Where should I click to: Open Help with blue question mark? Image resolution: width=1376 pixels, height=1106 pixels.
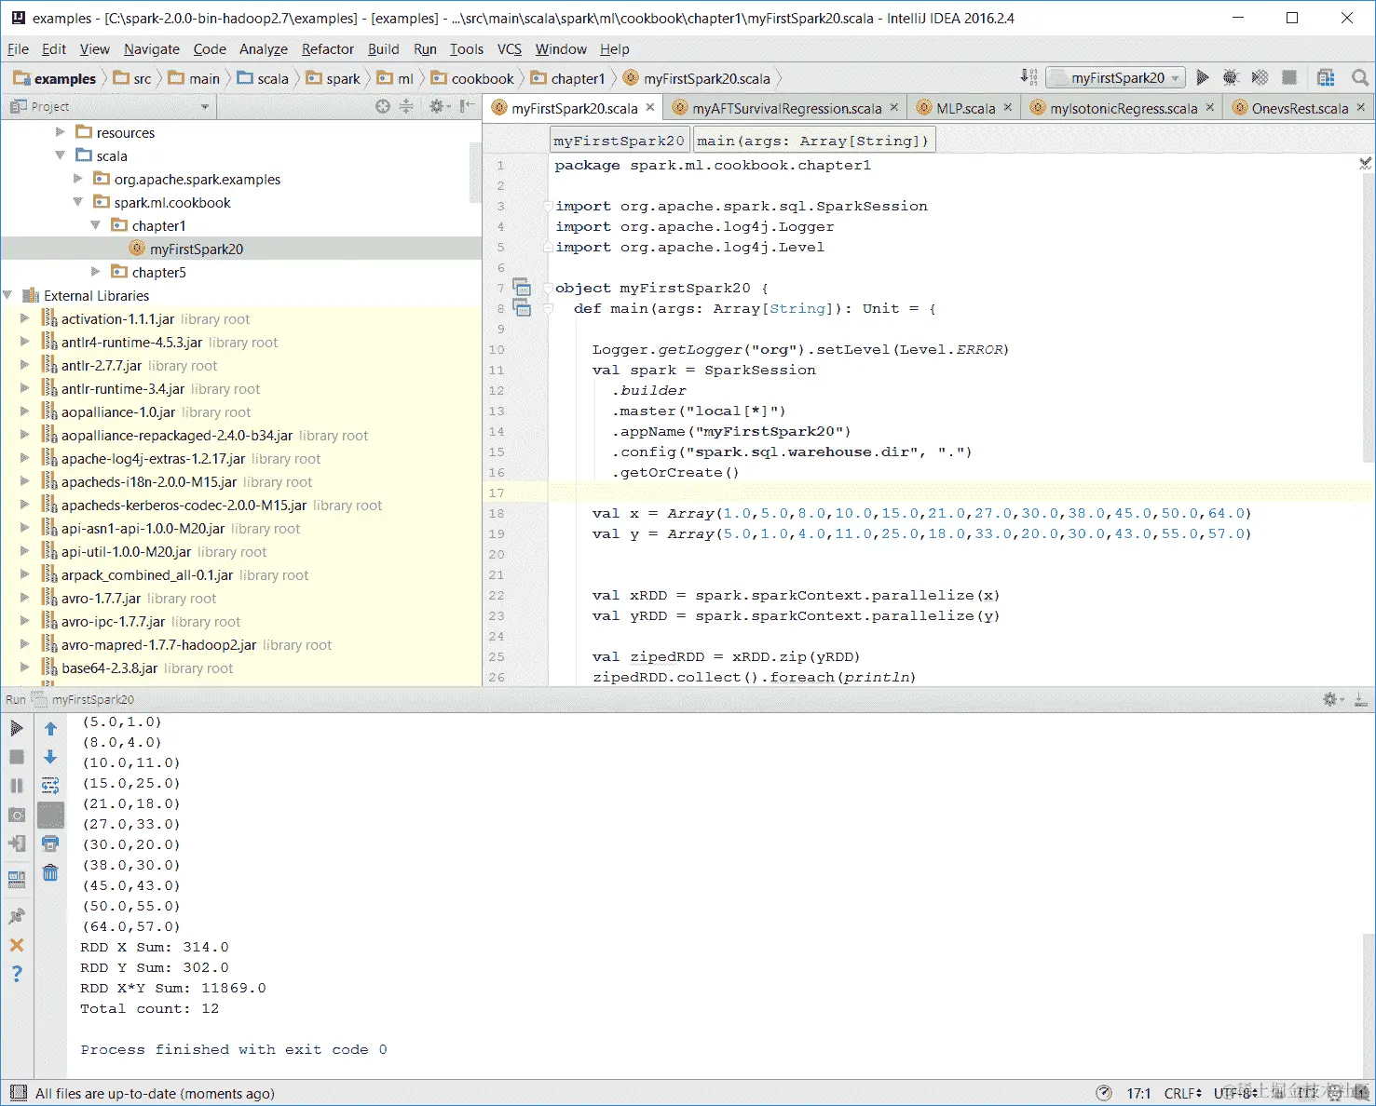(x=17, y=974)
